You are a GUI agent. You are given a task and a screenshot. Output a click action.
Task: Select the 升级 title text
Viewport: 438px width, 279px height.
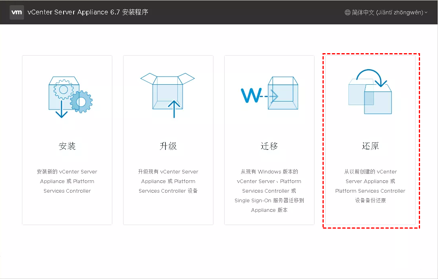168,146
